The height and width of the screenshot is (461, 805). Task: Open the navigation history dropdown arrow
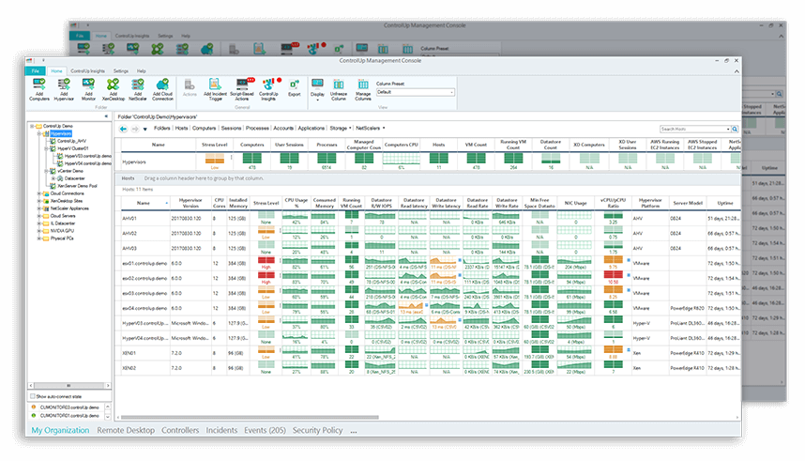coord(145,129)
